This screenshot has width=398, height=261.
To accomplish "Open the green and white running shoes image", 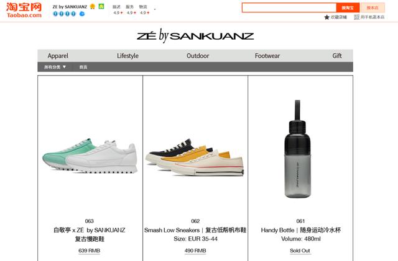I will [x=90, y=156].
